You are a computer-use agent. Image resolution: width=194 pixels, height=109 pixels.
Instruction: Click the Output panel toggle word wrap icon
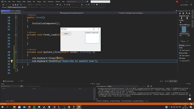click(151, 86)
